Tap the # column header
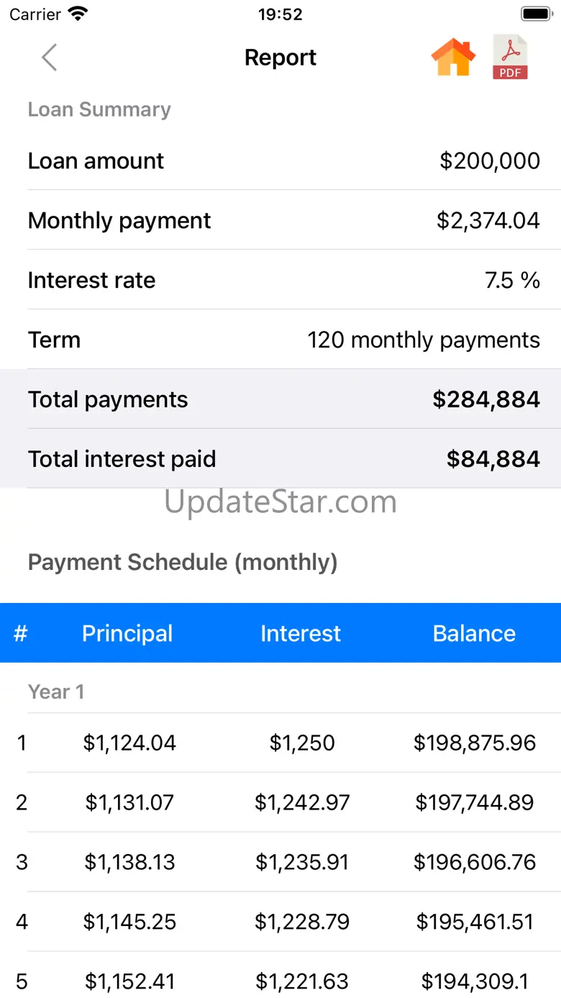This screenshot has width=561, height=998. [21, 633]
